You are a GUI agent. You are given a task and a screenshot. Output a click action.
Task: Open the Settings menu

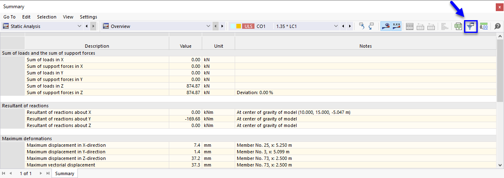(89, 17)
